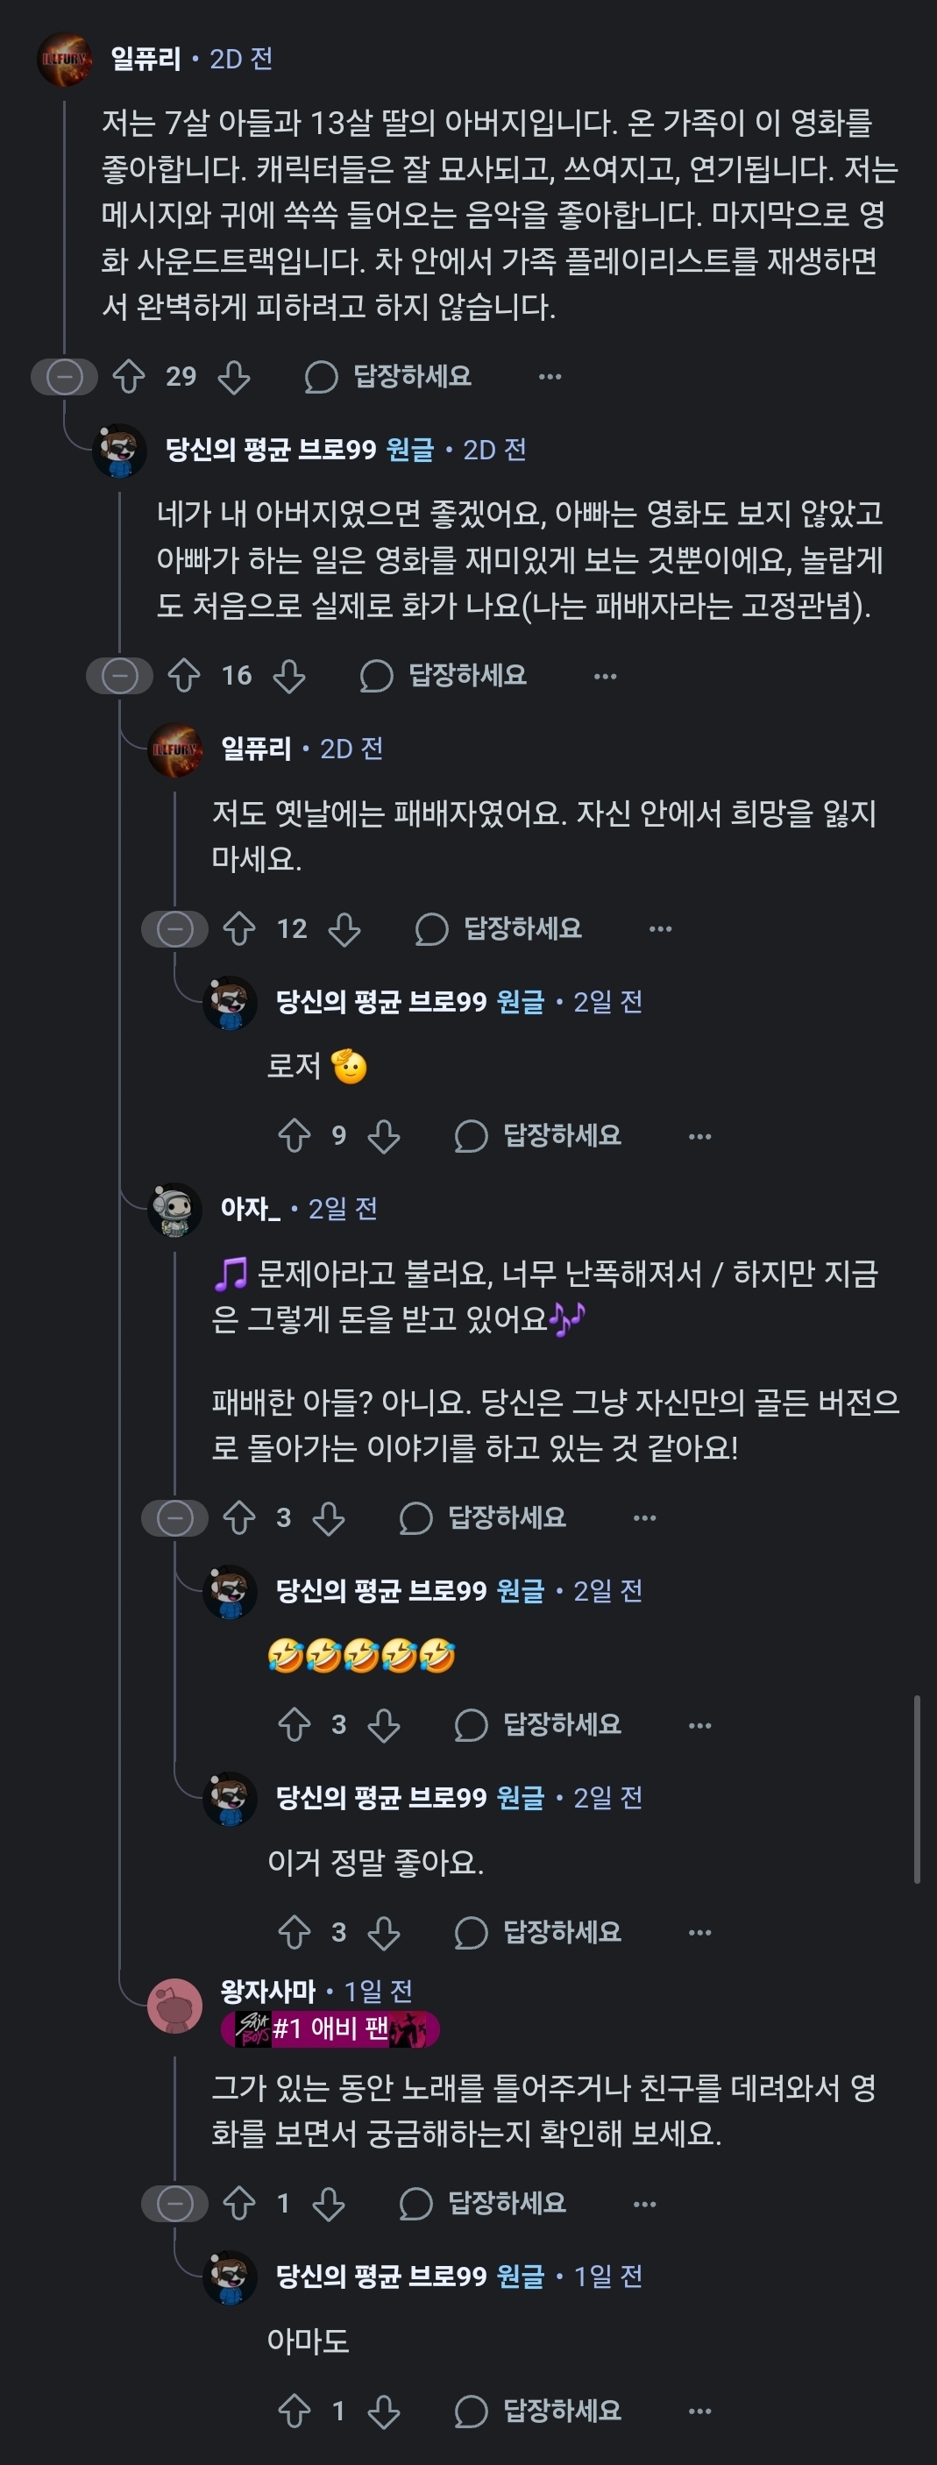Click the reply bubble icon under '아마도'

[x=471, y=2412]
